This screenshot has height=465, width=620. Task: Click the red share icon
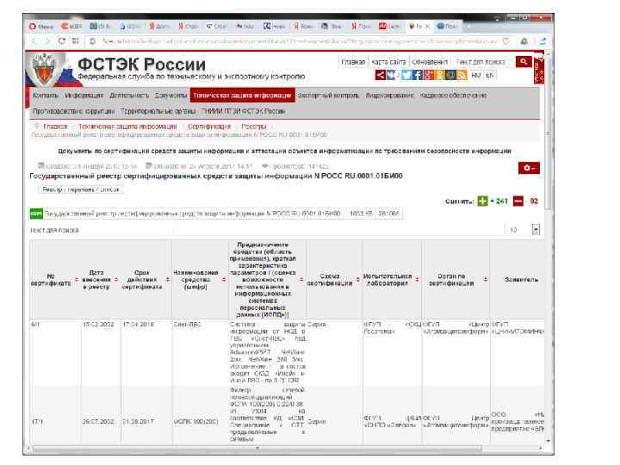[x=380, y=75]
